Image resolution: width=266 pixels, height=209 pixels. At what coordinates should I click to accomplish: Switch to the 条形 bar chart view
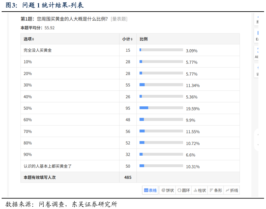tap(216, 190)
